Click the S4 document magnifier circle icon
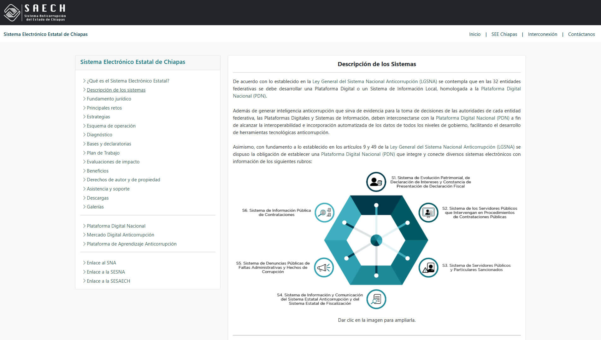 [376, 299]
